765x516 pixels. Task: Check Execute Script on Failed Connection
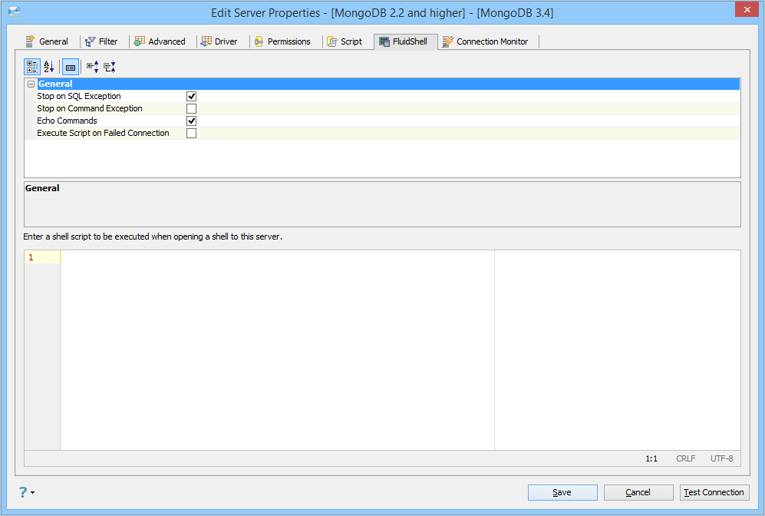(191, 133)
